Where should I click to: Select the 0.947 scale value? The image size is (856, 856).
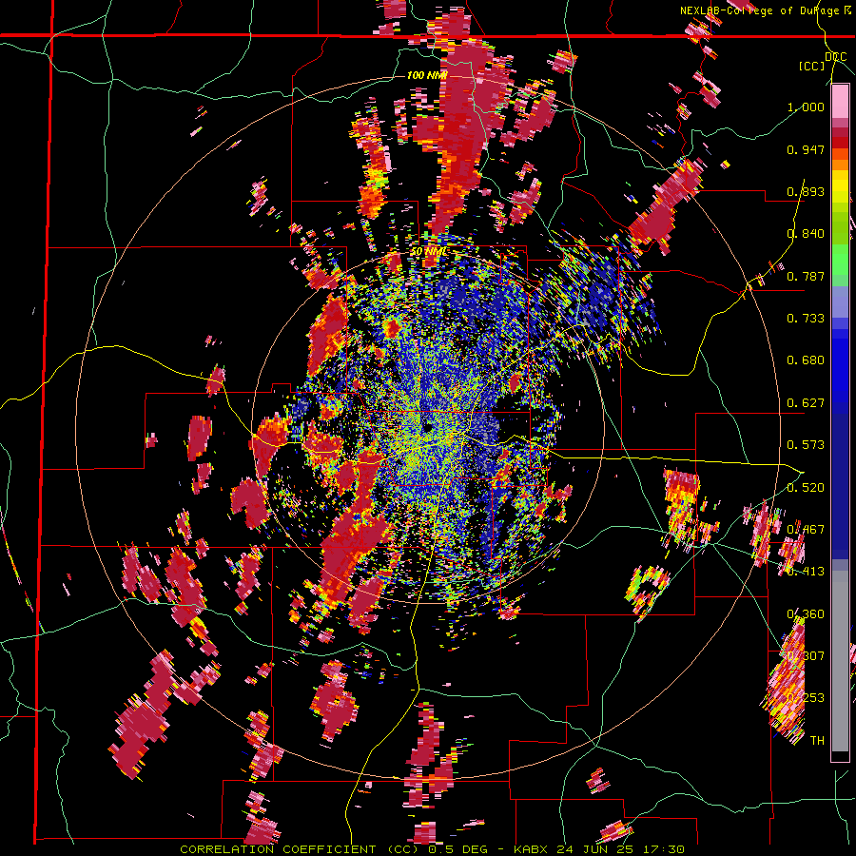806,149
